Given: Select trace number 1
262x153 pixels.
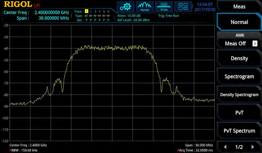Looking at the screenshot, I should click(86, 11).
